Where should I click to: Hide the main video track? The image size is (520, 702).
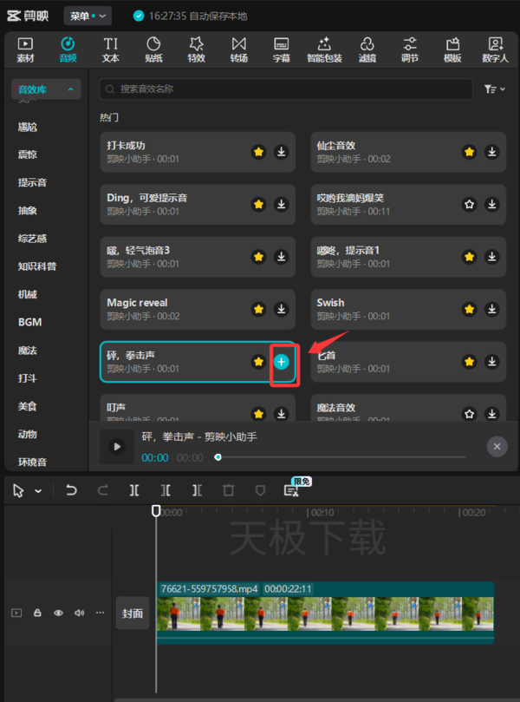click(58, 613)
